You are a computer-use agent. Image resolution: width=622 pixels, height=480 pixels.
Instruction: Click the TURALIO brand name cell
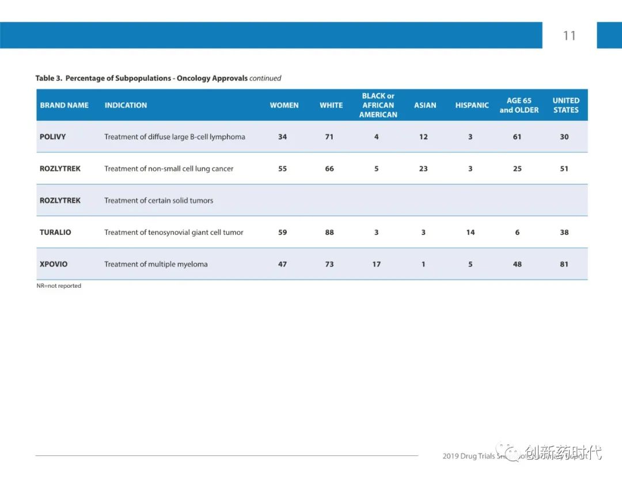pos(55,233)
